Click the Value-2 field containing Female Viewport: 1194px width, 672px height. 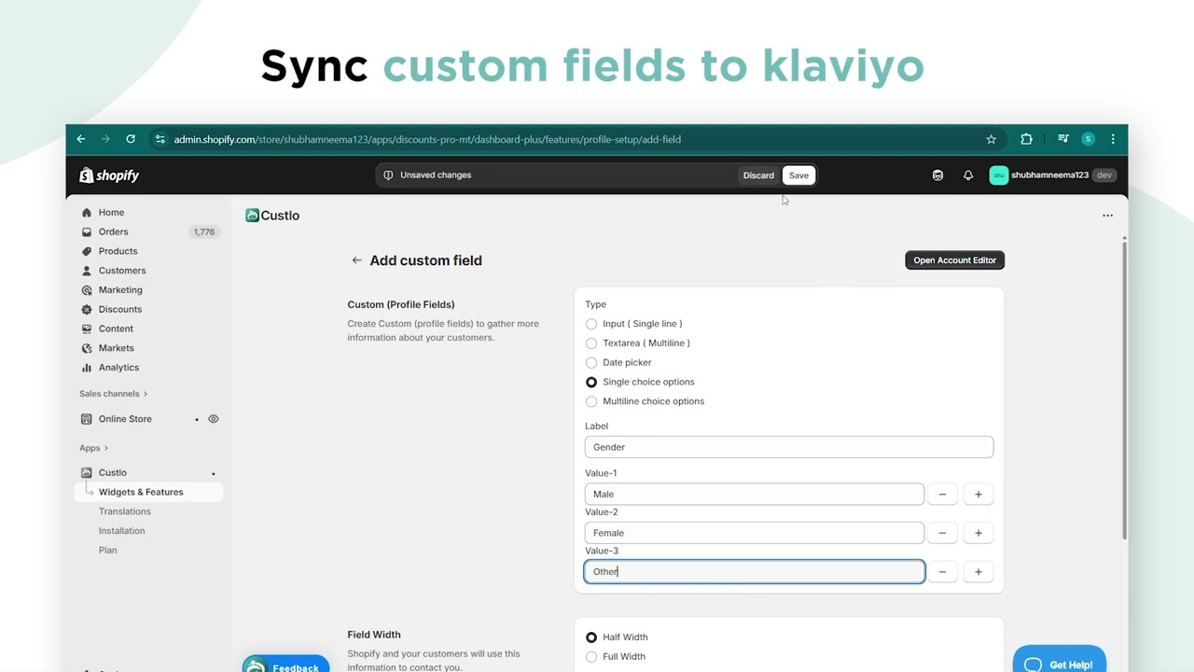755,533
